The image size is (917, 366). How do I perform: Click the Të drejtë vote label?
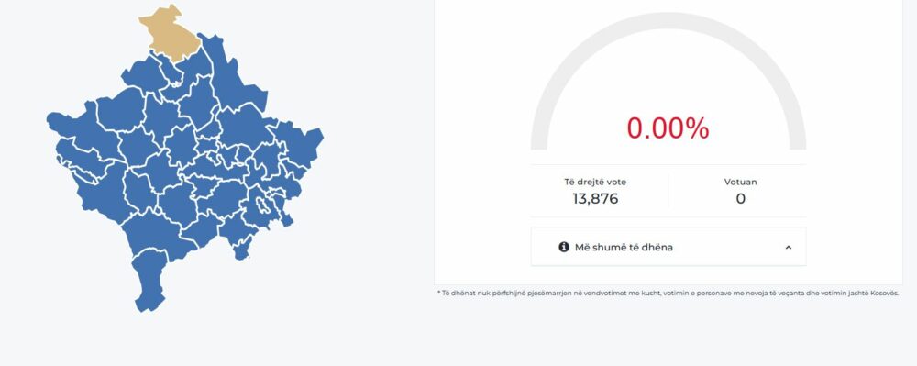(595, 182)
